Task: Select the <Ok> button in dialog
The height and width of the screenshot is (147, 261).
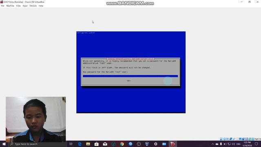Action: click(129, 81)
